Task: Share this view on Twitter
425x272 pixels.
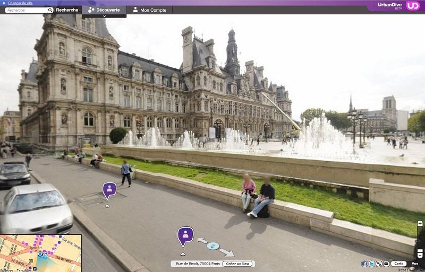Action: [372, 264]
